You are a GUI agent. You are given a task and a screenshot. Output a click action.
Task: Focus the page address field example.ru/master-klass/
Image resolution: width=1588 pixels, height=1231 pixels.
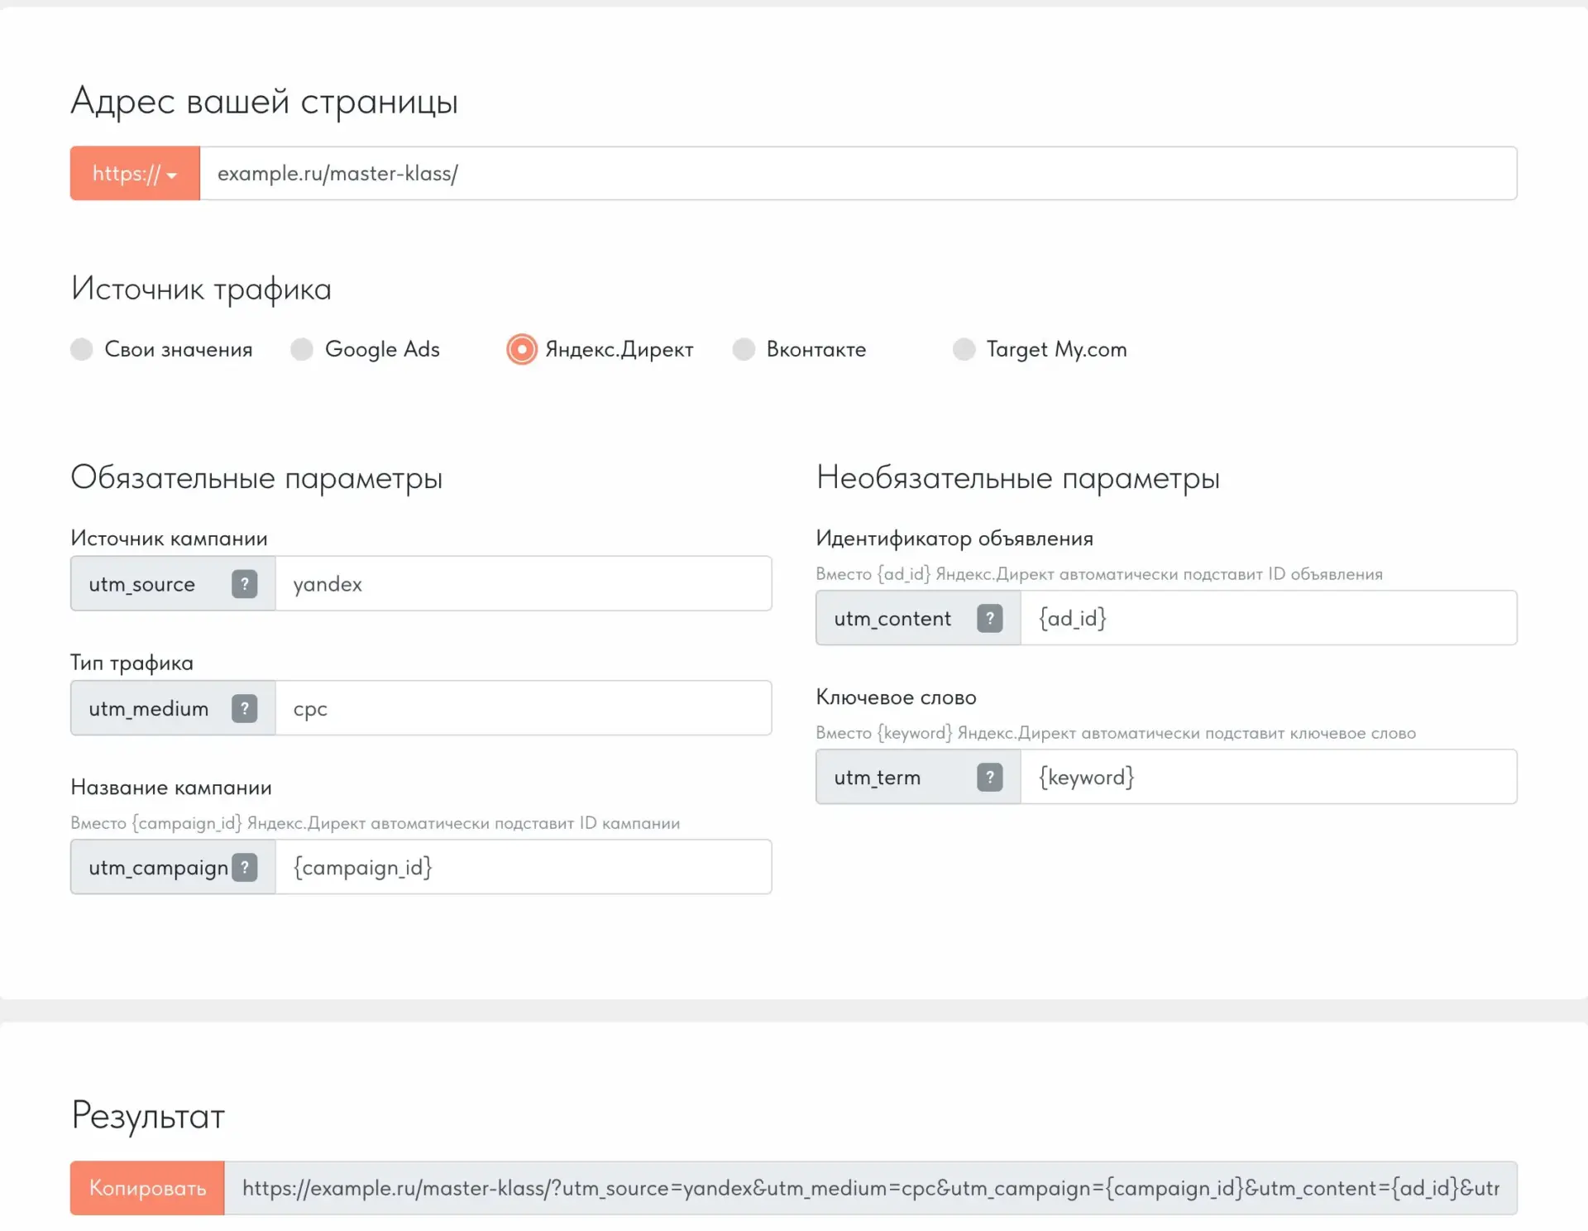pyautogui.click(x=859, y=174)
